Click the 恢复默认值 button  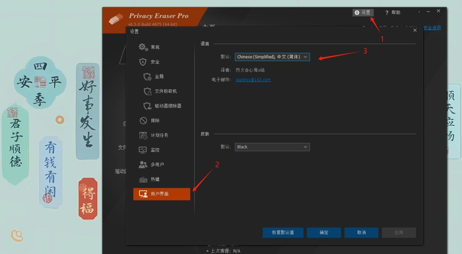283,233
